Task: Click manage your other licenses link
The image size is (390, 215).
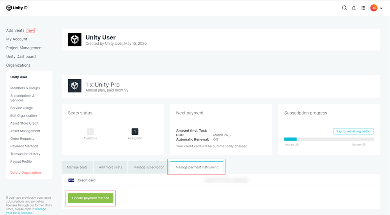Action: click(x=26, y=211)
